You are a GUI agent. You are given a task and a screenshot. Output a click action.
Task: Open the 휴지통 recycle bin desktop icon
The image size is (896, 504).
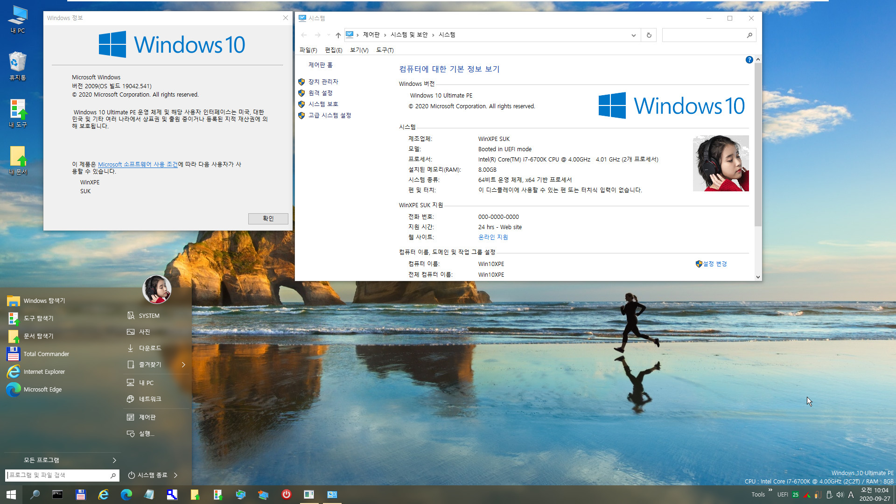pos(18,66)
